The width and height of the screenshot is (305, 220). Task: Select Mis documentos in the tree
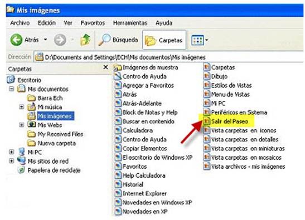[48, 89]
